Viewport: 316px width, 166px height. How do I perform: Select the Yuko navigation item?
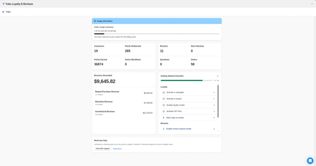coord(8,12)
